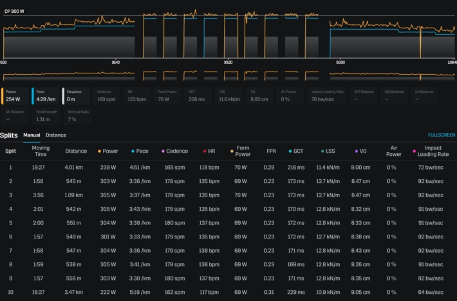The height and width of the screenshot is (301, 457).
Task: Click the green LSS column header dot
Action: 322,151
